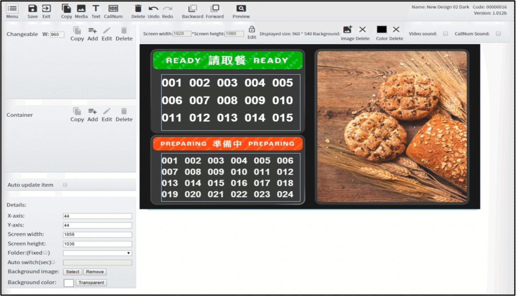Copy the Container
Image resolution: width=520 pixels, height=296 pixels.
click(77, 115)
